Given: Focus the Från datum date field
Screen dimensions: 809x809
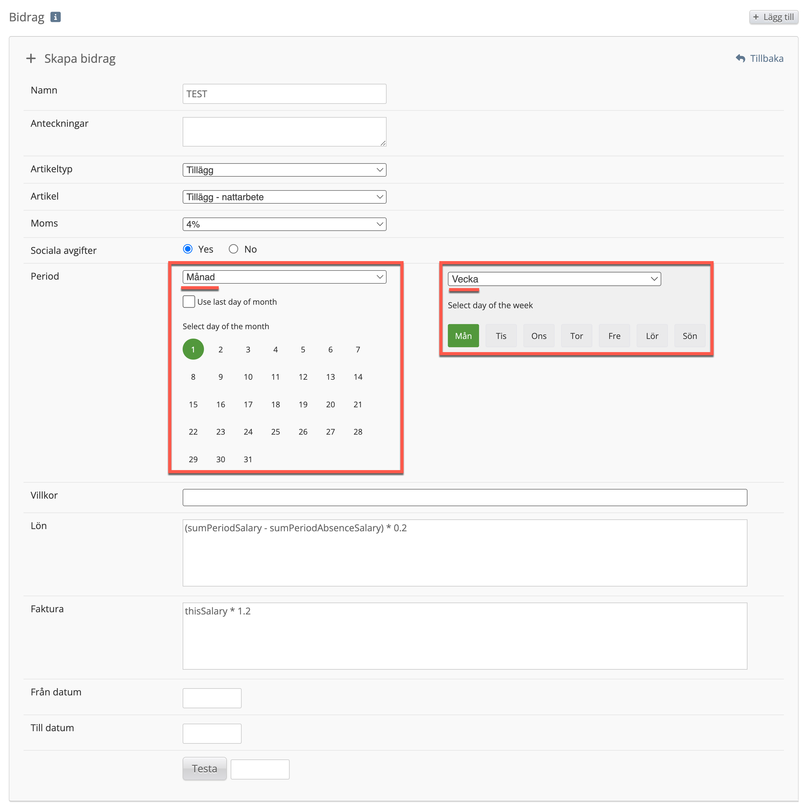Looking at the screenshot, I should tap(212, 698).
